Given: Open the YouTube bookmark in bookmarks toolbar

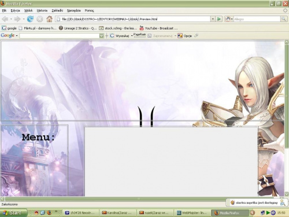Looking at the screenshot, I should 158,28.
